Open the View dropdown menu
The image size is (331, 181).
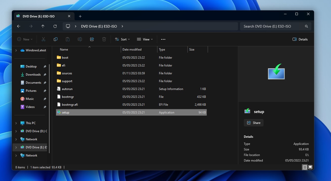(145, 39)
